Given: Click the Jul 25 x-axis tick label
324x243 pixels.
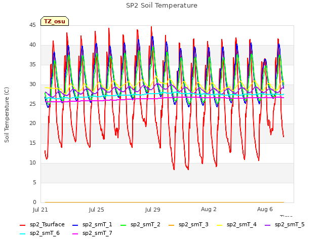Looking at the screenshot, I should click(x=97, y=210).
